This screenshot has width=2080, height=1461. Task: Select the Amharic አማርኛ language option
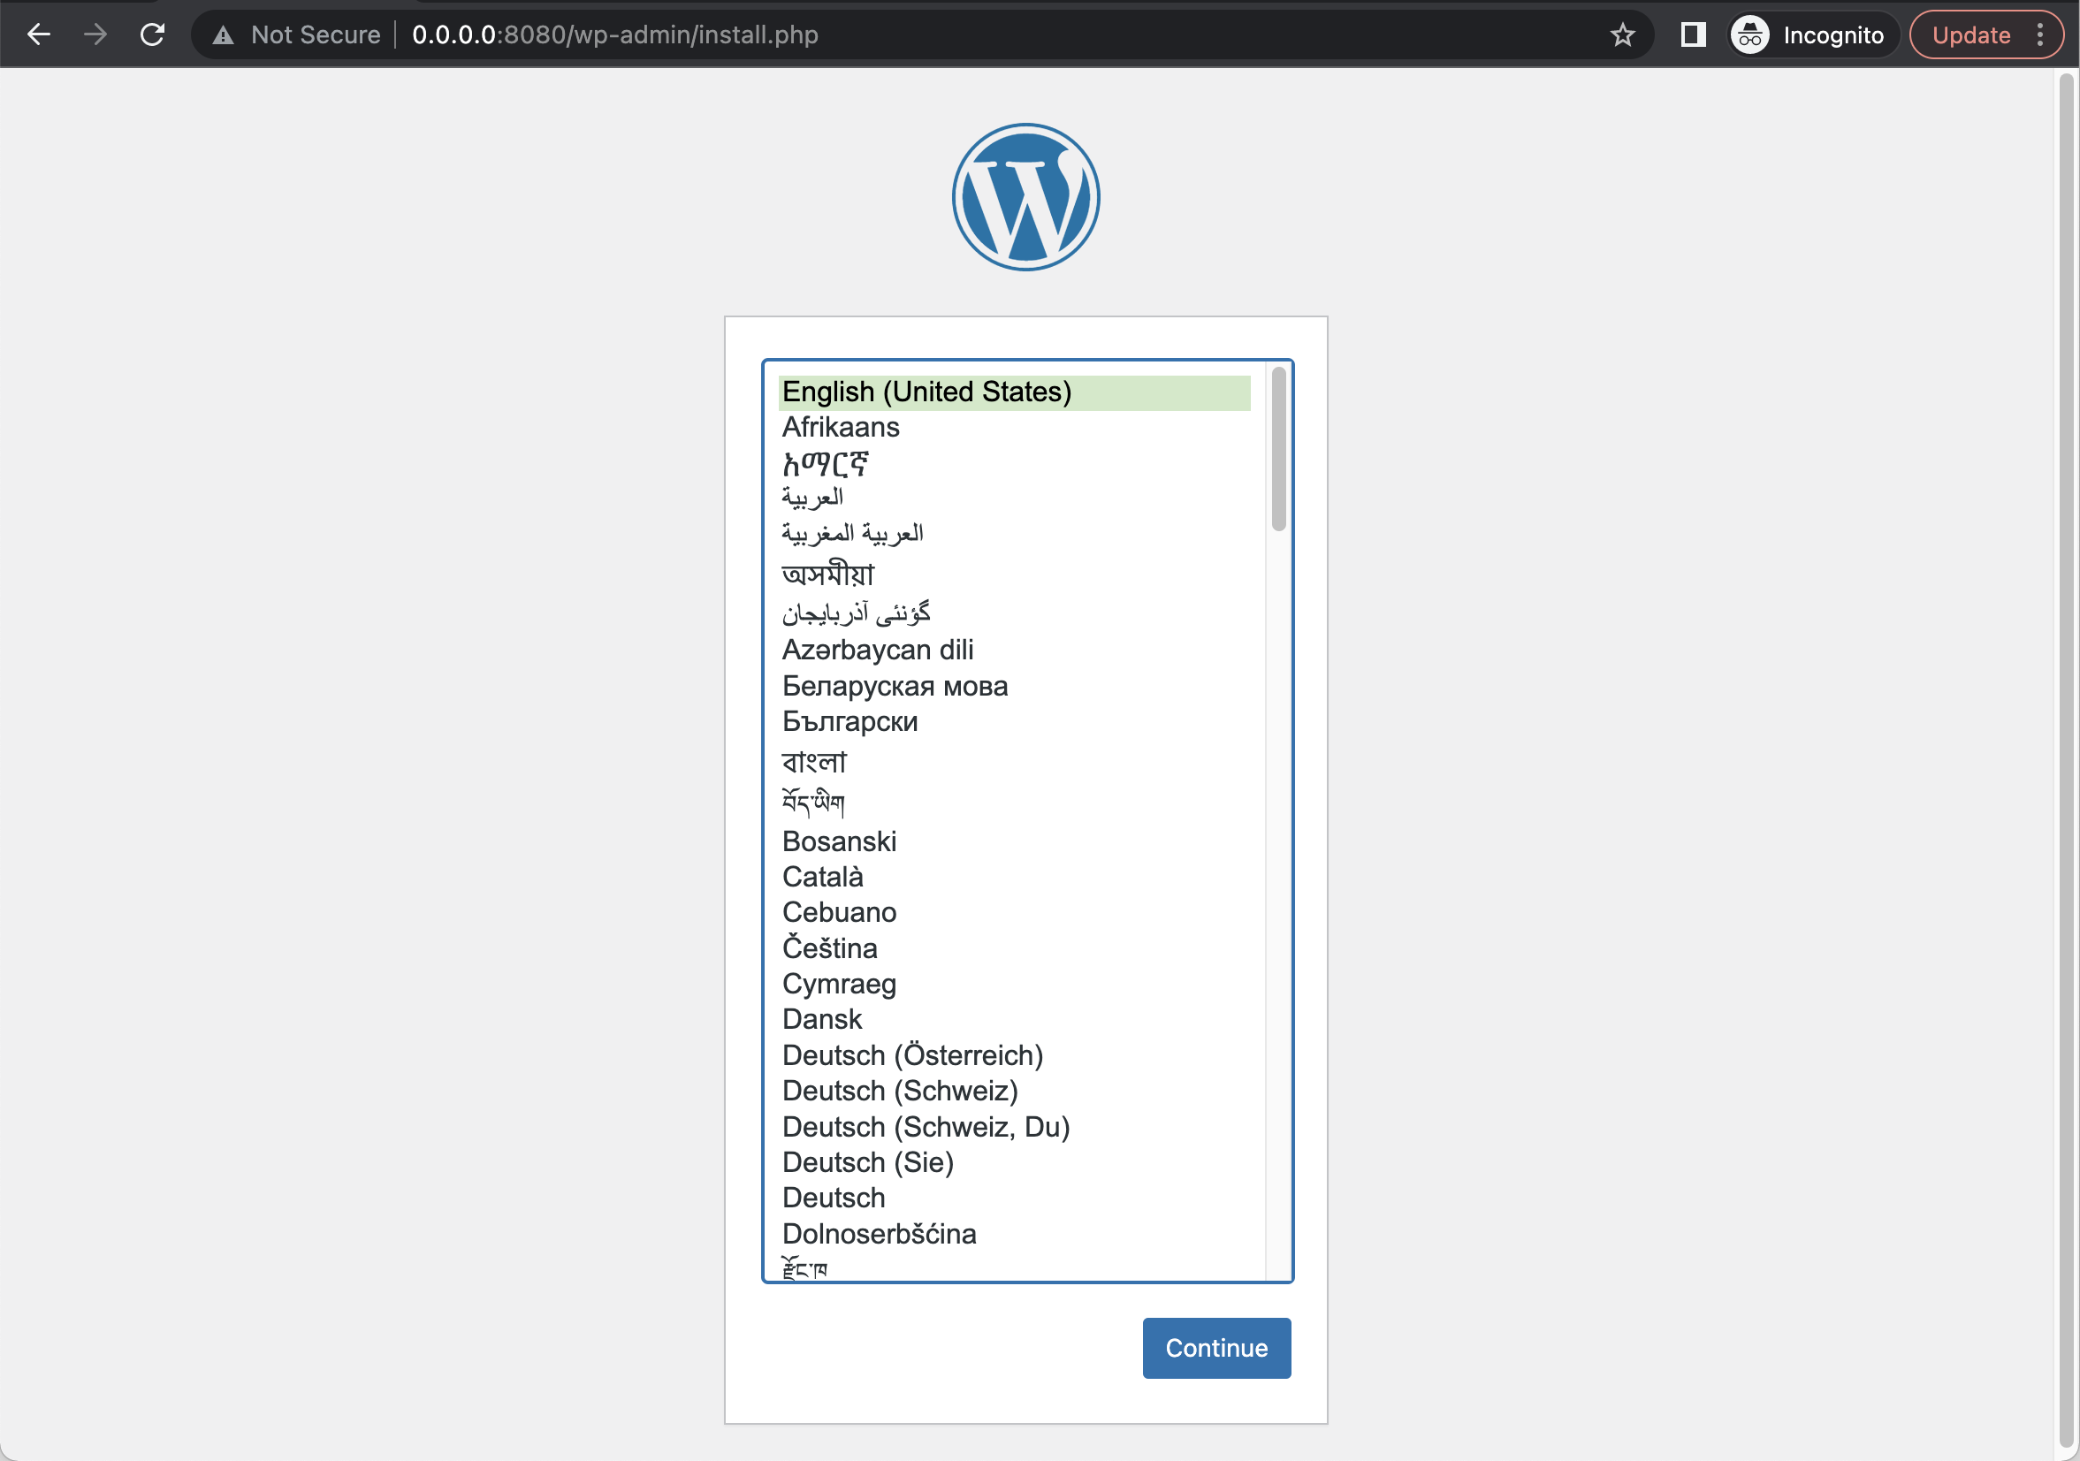(x=1014, y=464)
